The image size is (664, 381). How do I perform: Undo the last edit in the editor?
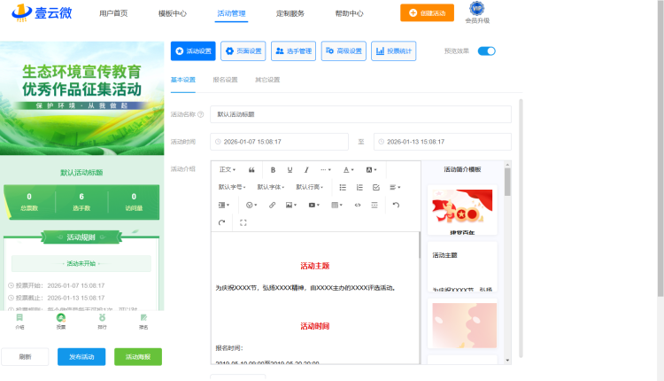tap(396, 205)
